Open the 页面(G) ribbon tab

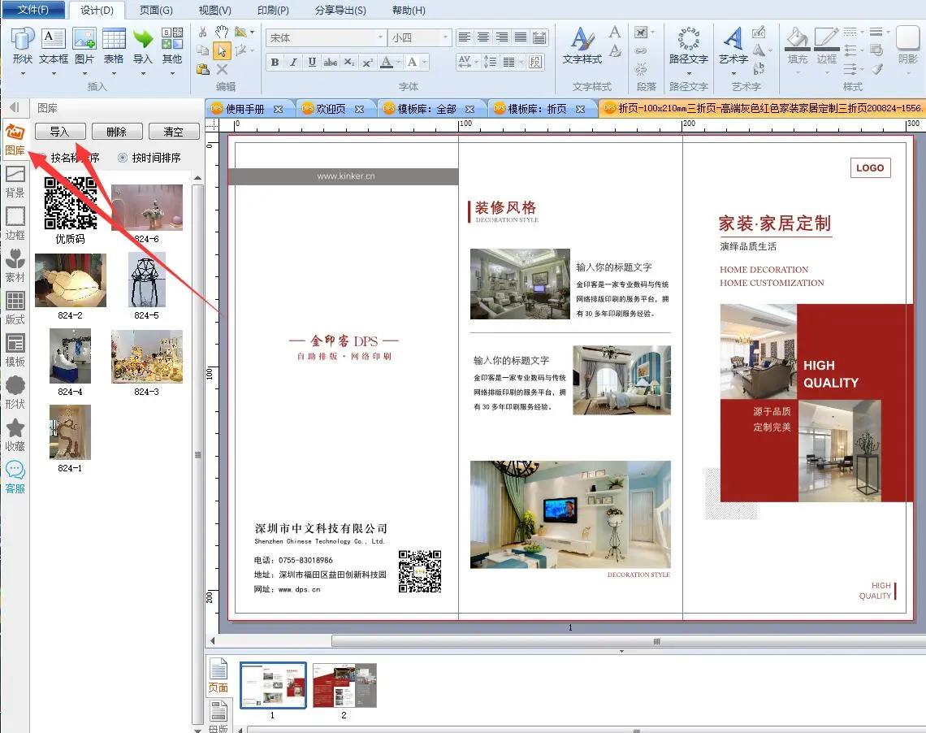click(x=156, y=10)
